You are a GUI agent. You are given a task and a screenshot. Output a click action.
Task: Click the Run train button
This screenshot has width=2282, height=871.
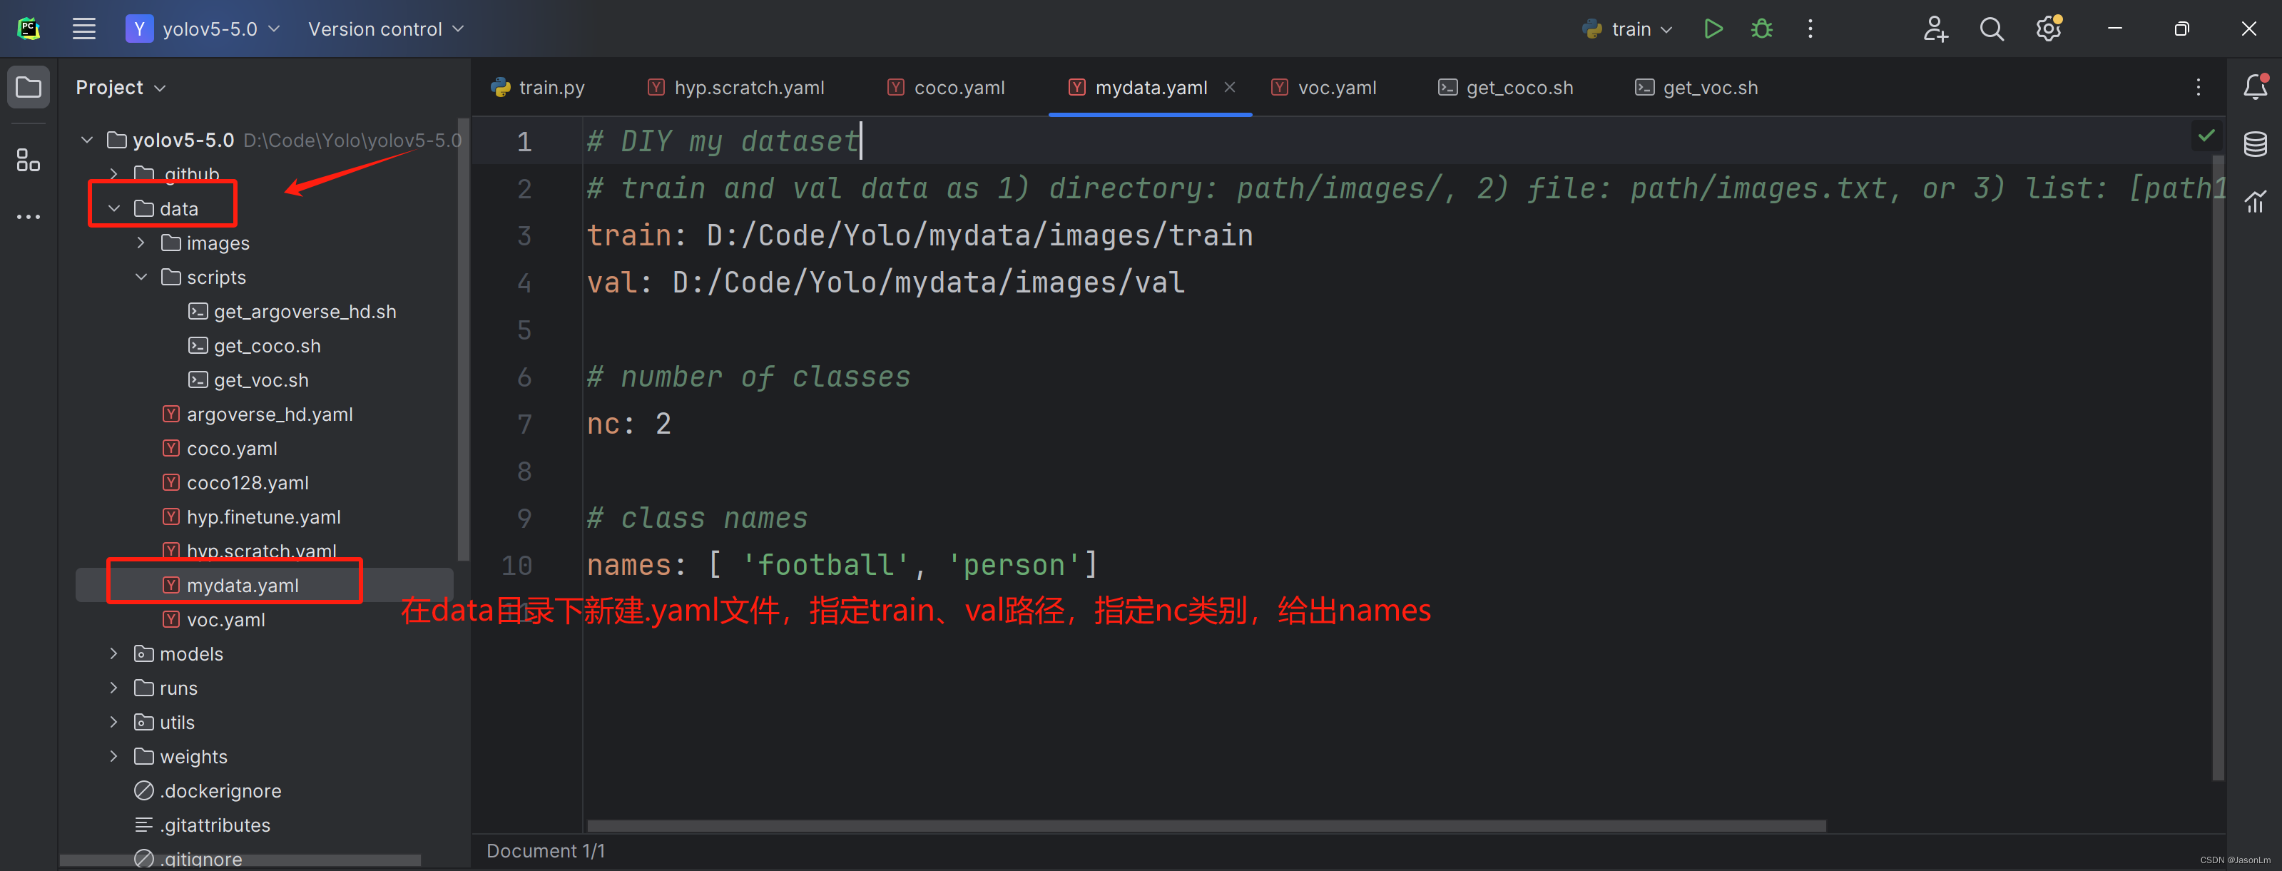(1713, 29)
